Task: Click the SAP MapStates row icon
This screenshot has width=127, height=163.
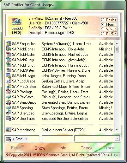Action: click(x=9, y=86)
